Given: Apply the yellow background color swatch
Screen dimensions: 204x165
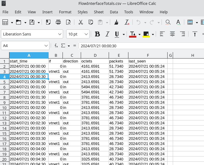Looking at the screenshot, I should 146,35.
